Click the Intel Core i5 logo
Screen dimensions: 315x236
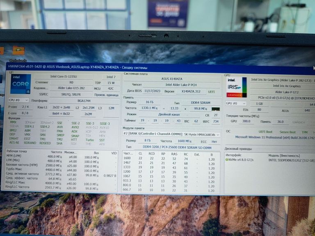21,84
